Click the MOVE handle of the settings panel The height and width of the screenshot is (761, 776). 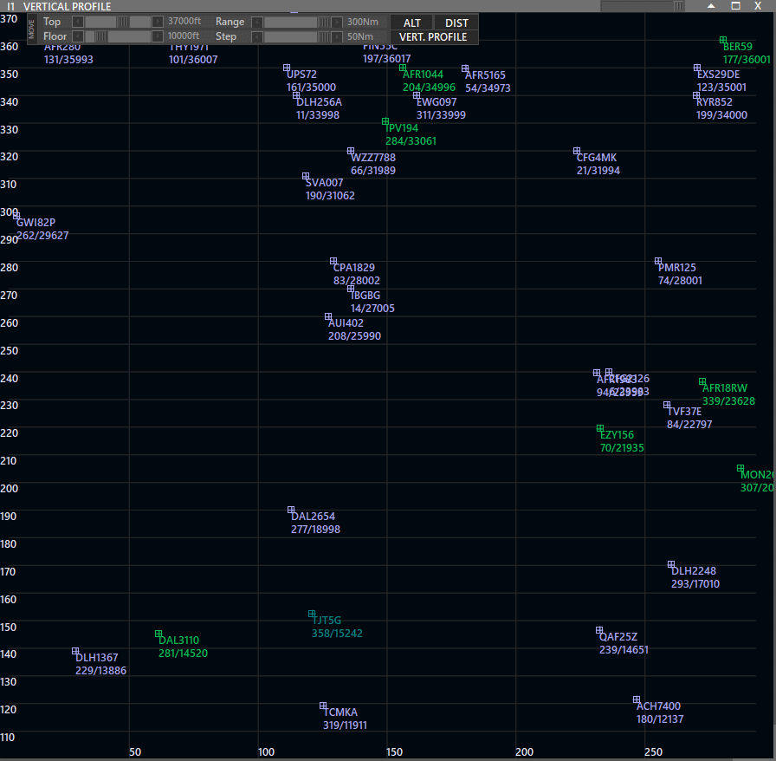32,29
